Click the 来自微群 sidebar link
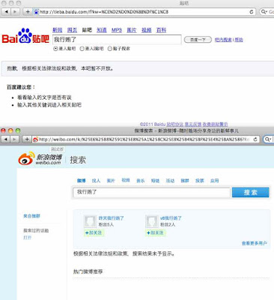Screen dimensions: 274x300 click(31, 216)
